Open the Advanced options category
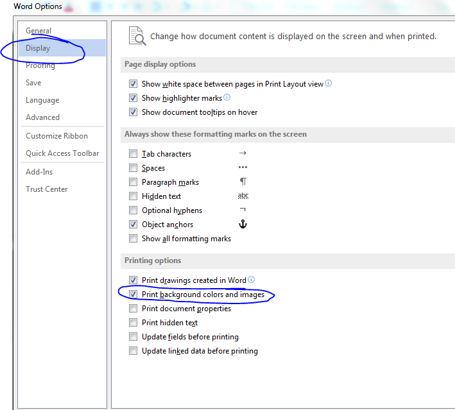455x410 pixels. pos(42,117)
